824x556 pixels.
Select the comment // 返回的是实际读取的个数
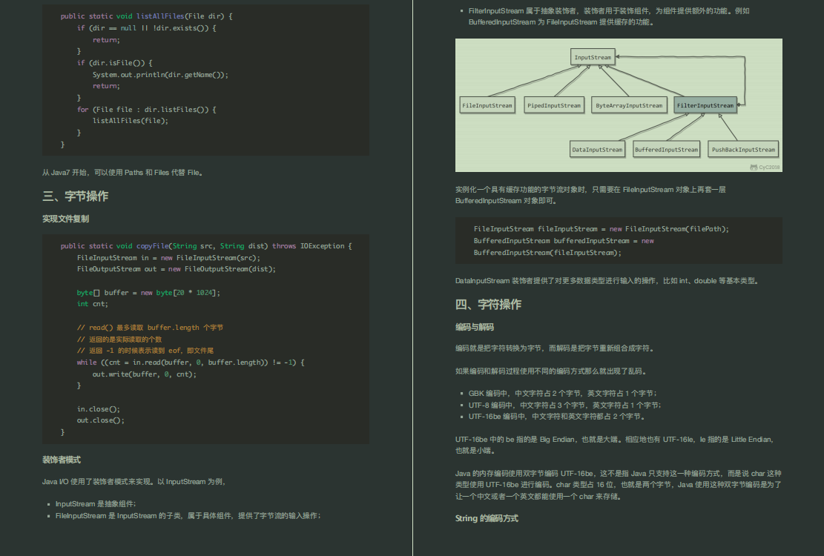tap(119, 340)
